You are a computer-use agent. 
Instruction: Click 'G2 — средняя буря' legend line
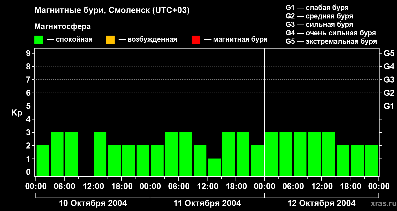click(x=319, y=16)
